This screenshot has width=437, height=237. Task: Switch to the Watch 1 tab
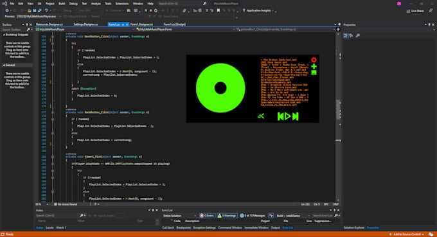pyautogui.click(x=61, y=228)
